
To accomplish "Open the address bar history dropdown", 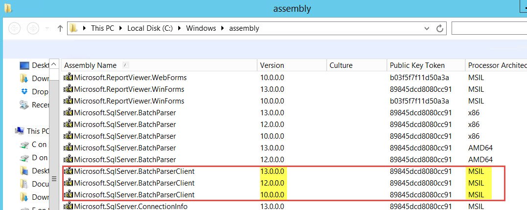I will point(427,28).
